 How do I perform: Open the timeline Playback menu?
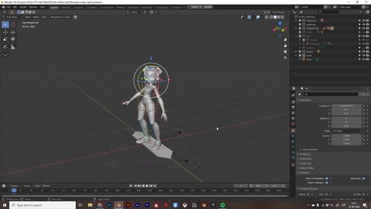[16, 186]
